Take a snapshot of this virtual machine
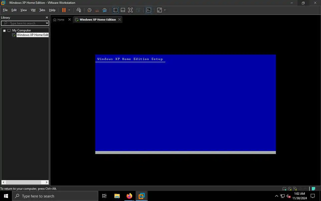 pyautogui.click(x=90, y=10)
